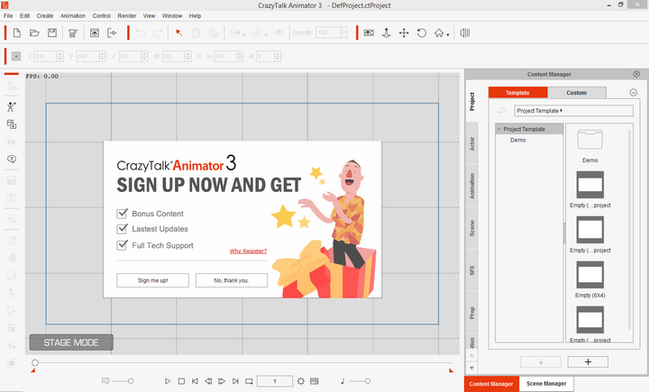Click the Content Manager side tabs scroll down arrow
Image resolution: width=649 pixels, height=392 pixels.
[471, 368]
